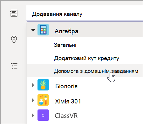The image size is (143, 124).
Task: Collapse the Алгебра team channel list
Action: point(33,30)
